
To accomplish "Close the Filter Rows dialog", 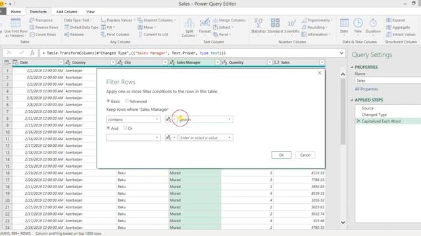I will 320,73.
